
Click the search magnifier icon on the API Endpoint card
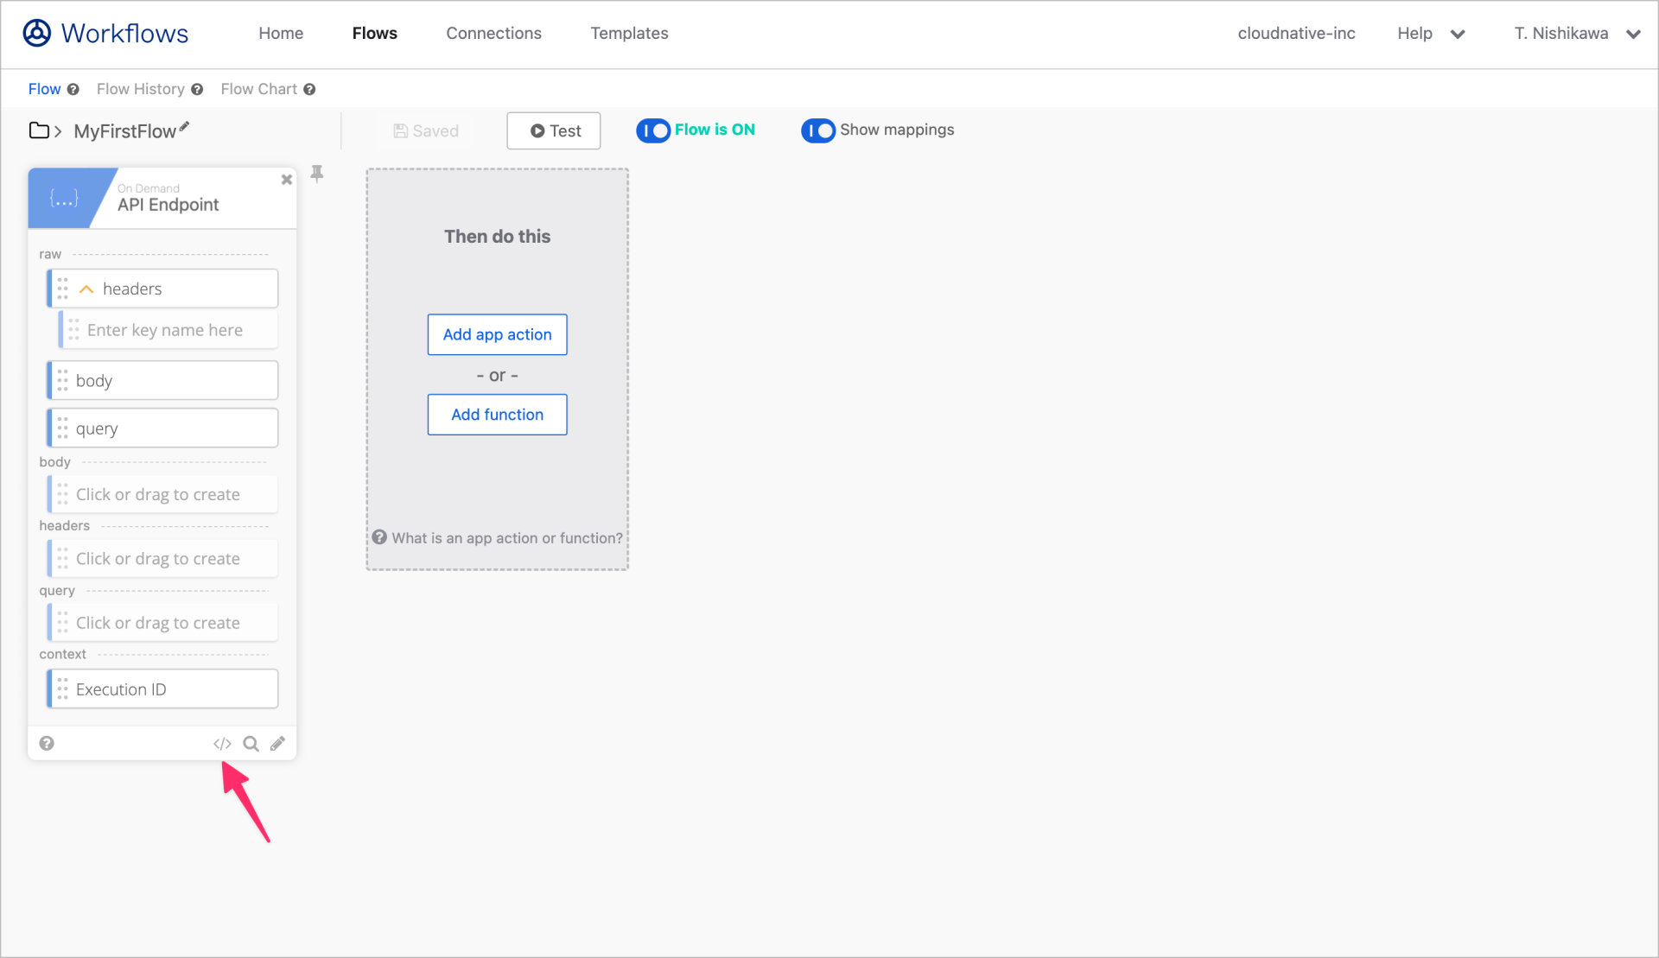coord(251,743)
